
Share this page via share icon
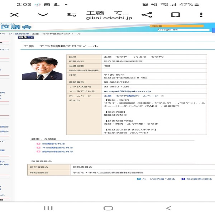[147, 15]
